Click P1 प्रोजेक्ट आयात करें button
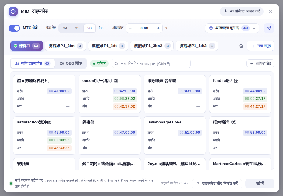This screenshot has height=196, width=283. coord(242,11)
